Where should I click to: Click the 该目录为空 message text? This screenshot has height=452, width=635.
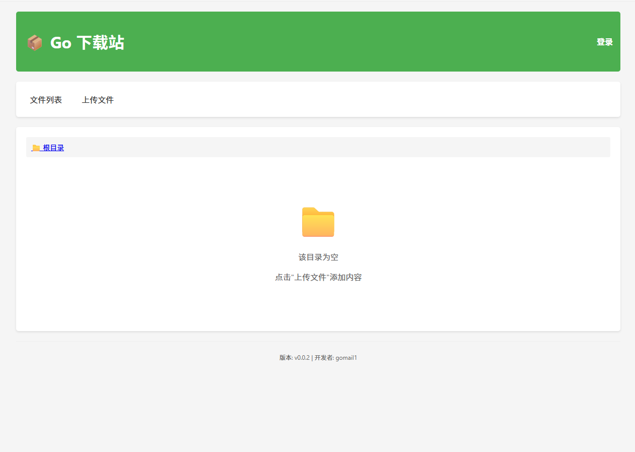pos(318,257)
